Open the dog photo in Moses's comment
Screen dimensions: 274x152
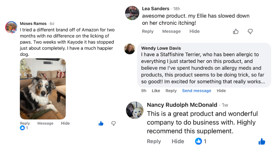43,89
